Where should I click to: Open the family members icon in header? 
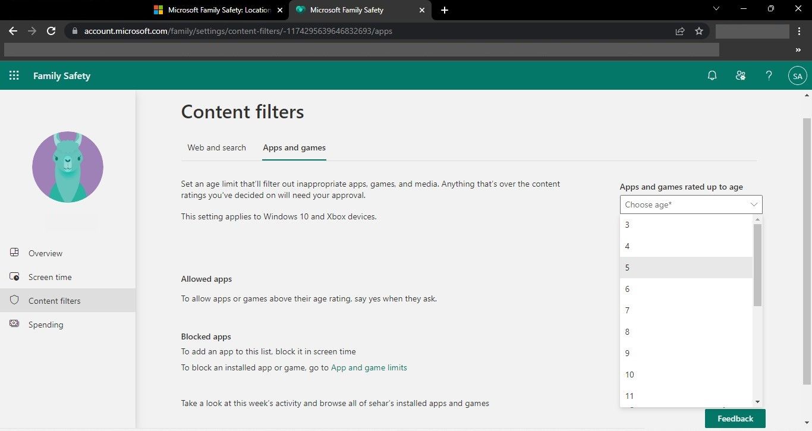(741, 75)
